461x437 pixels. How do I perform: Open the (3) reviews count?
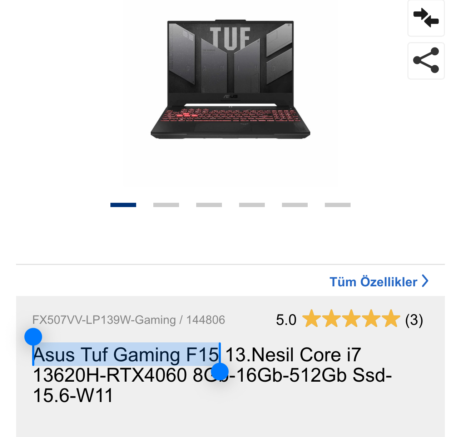414,320
